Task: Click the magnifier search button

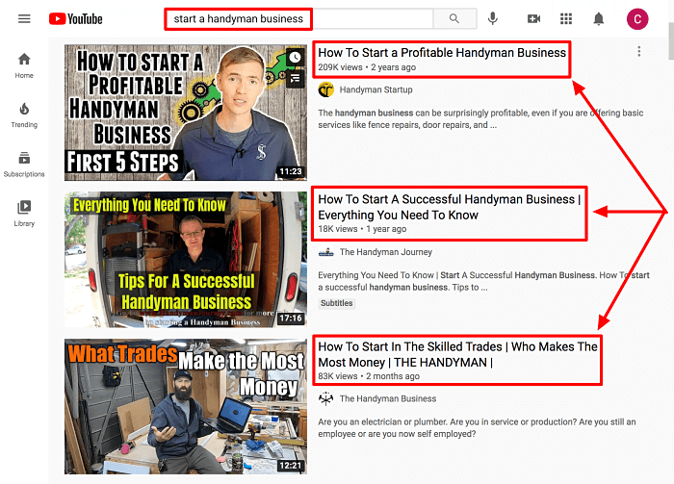Action: pyautogui.click(x=454, y=19)
